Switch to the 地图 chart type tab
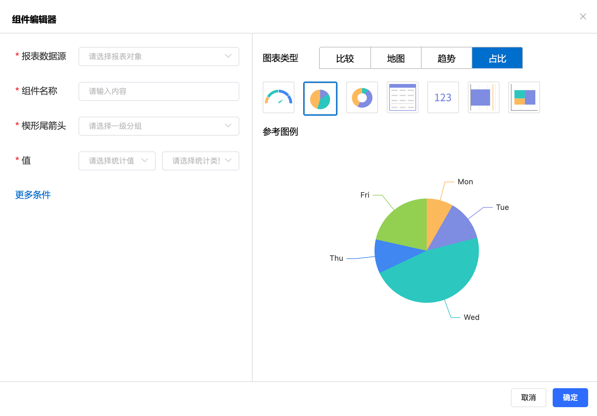The width and height of the screenshot is (597, 416). (396, 58)
